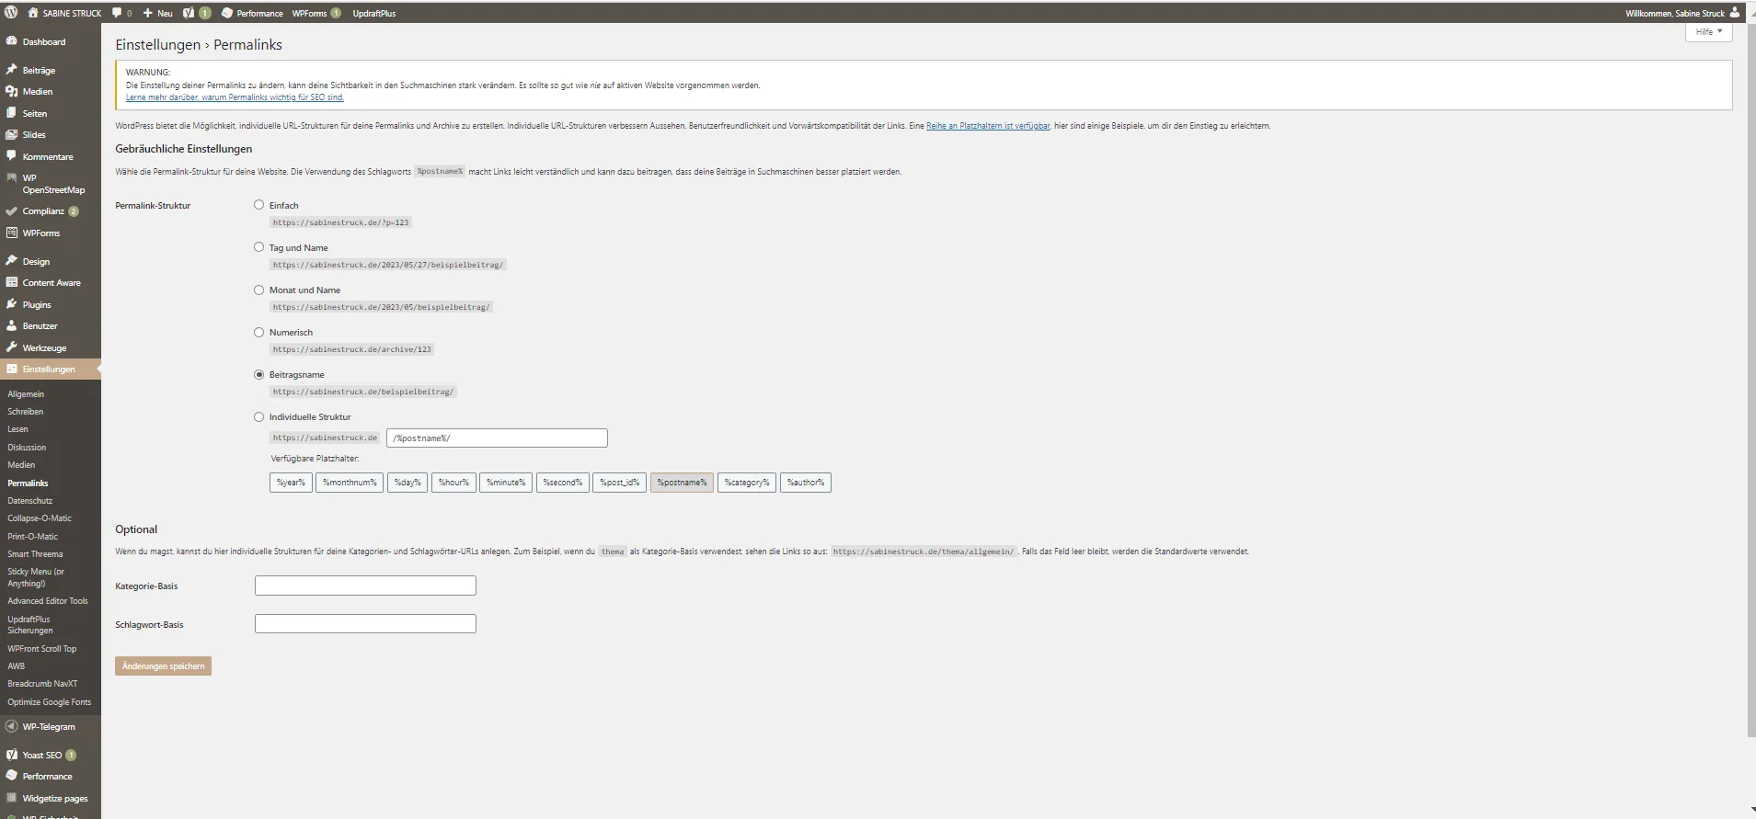Open the comments bubble icon in the admin bar

point(117,13)
